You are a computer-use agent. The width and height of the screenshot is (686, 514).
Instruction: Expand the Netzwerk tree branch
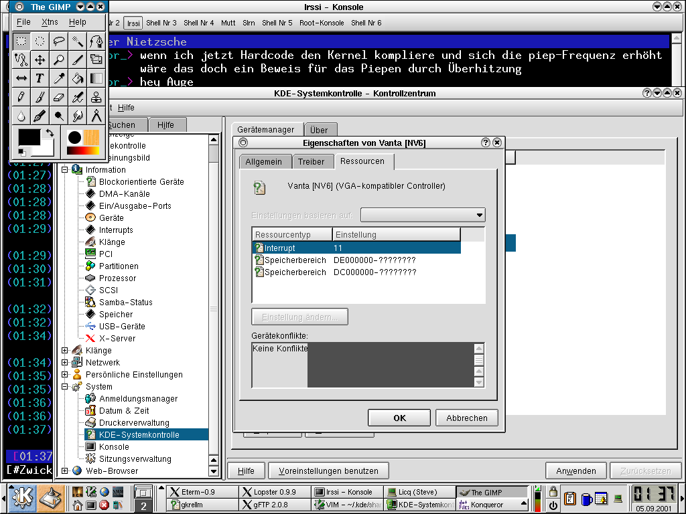point(65,362)
